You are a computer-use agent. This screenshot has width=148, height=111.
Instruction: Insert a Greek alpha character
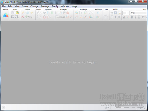tap(119, 17)
